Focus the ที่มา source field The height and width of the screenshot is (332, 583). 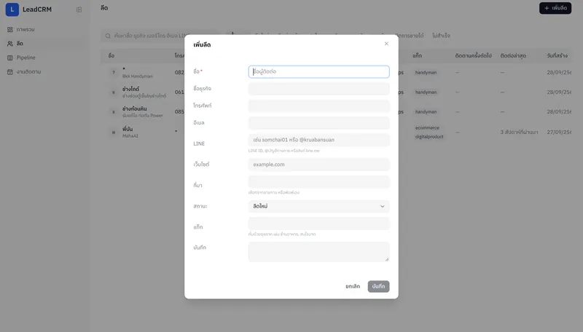pyautogui.click(x=318, y=181)
